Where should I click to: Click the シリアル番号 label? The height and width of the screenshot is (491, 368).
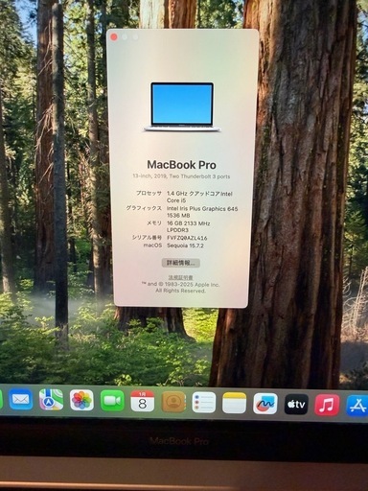pos(147,238)
